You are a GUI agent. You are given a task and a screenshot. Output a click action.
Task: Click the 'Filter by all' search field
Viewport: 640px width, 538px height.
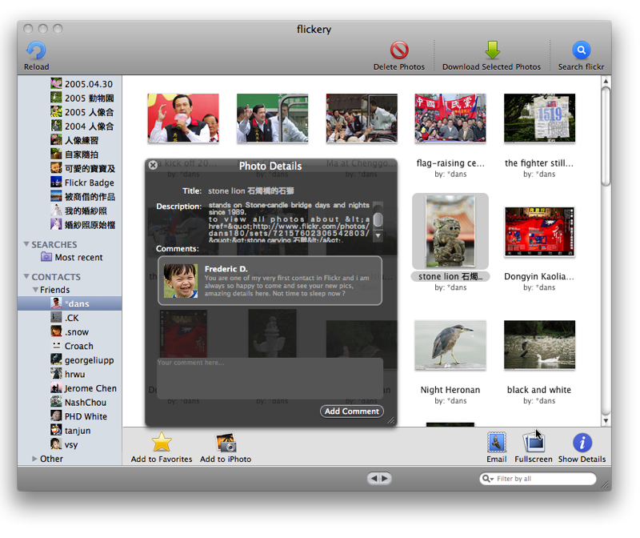[x=538, y=479]
